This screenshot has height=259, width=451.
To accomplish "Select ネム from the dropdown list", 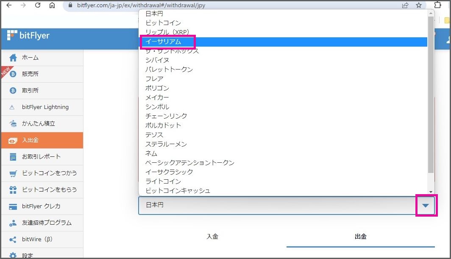I will point(283,153).
